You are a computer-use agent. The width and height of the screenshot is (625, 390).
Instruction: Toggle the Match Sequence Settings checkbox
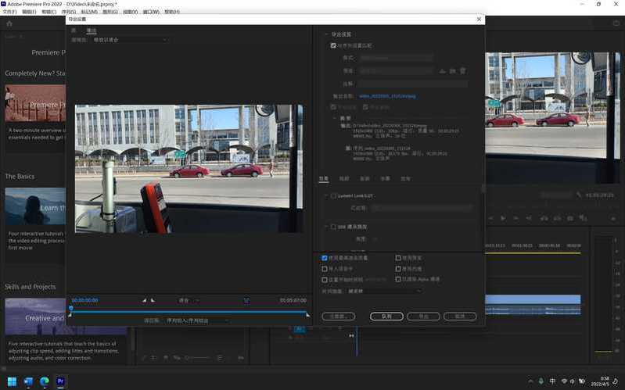coord(333,46)
